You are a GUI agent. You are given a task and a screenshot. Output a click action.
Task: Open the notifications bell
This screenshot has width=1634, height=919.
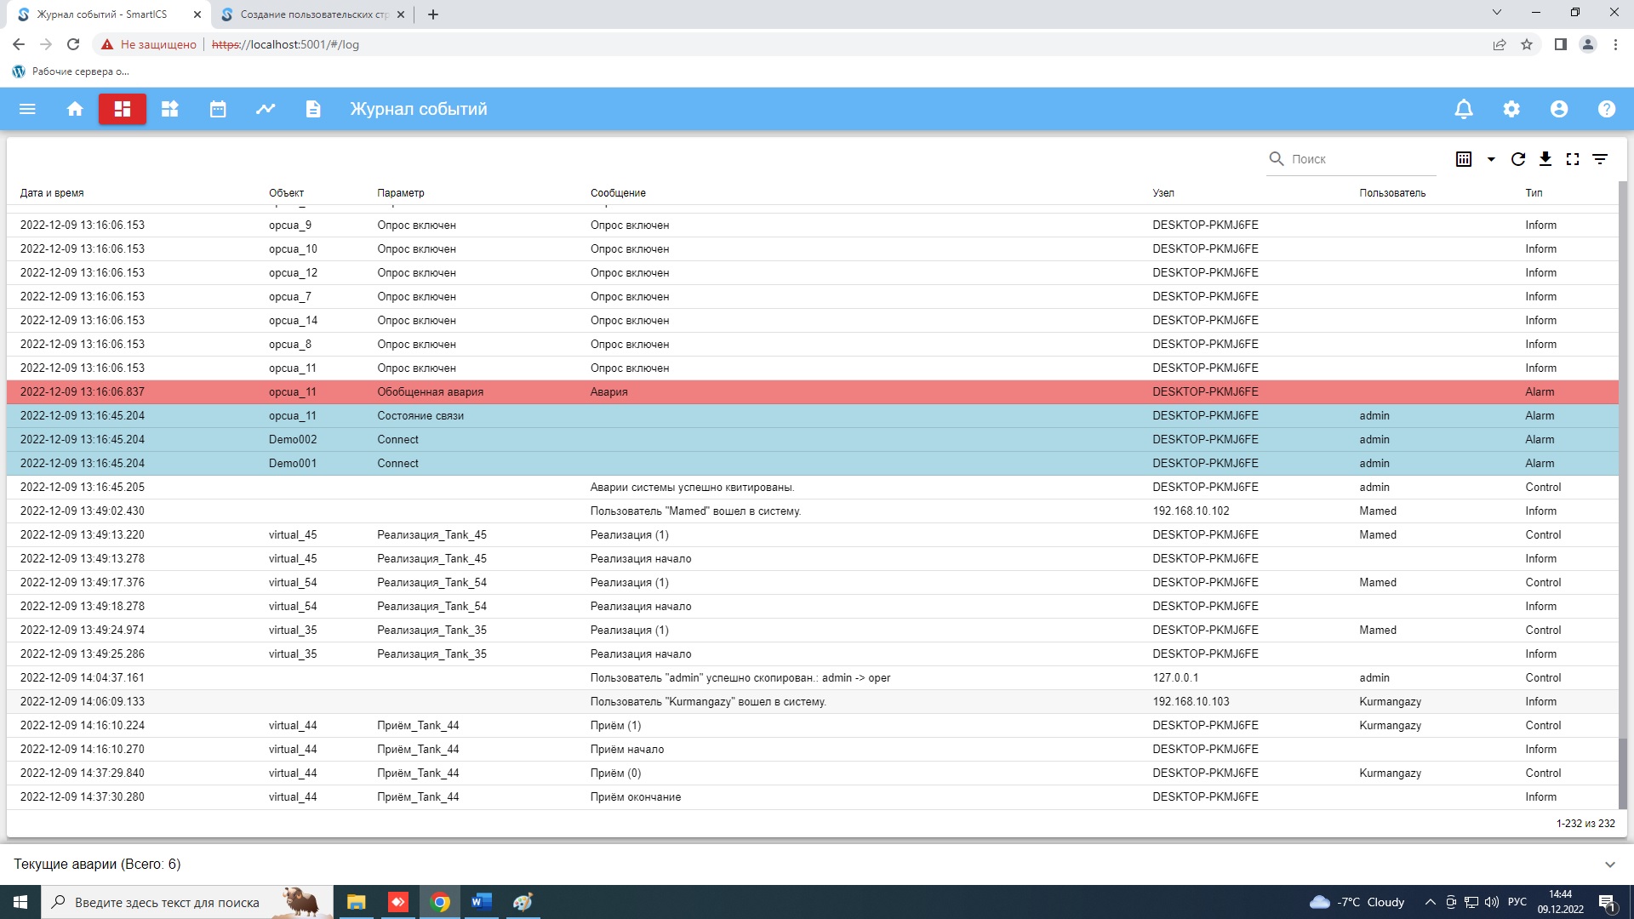(1464, 109)
